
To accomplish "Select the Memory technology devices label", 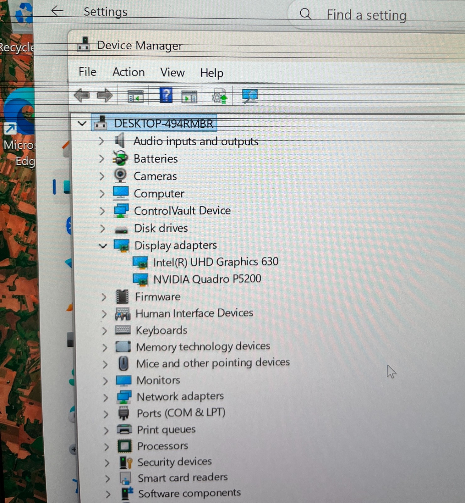I will pos(203,347).
